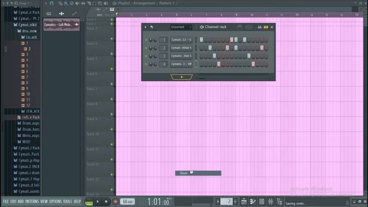The width and height of the screenshot is (368, 207).
Task: Open the HELP menu
Action: click(x=77, y=201)
